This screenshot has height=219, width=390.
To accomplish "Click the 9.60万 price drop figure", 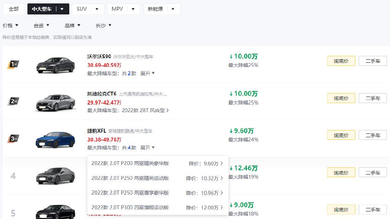I will pyautogui.click(x=241, y=131).
